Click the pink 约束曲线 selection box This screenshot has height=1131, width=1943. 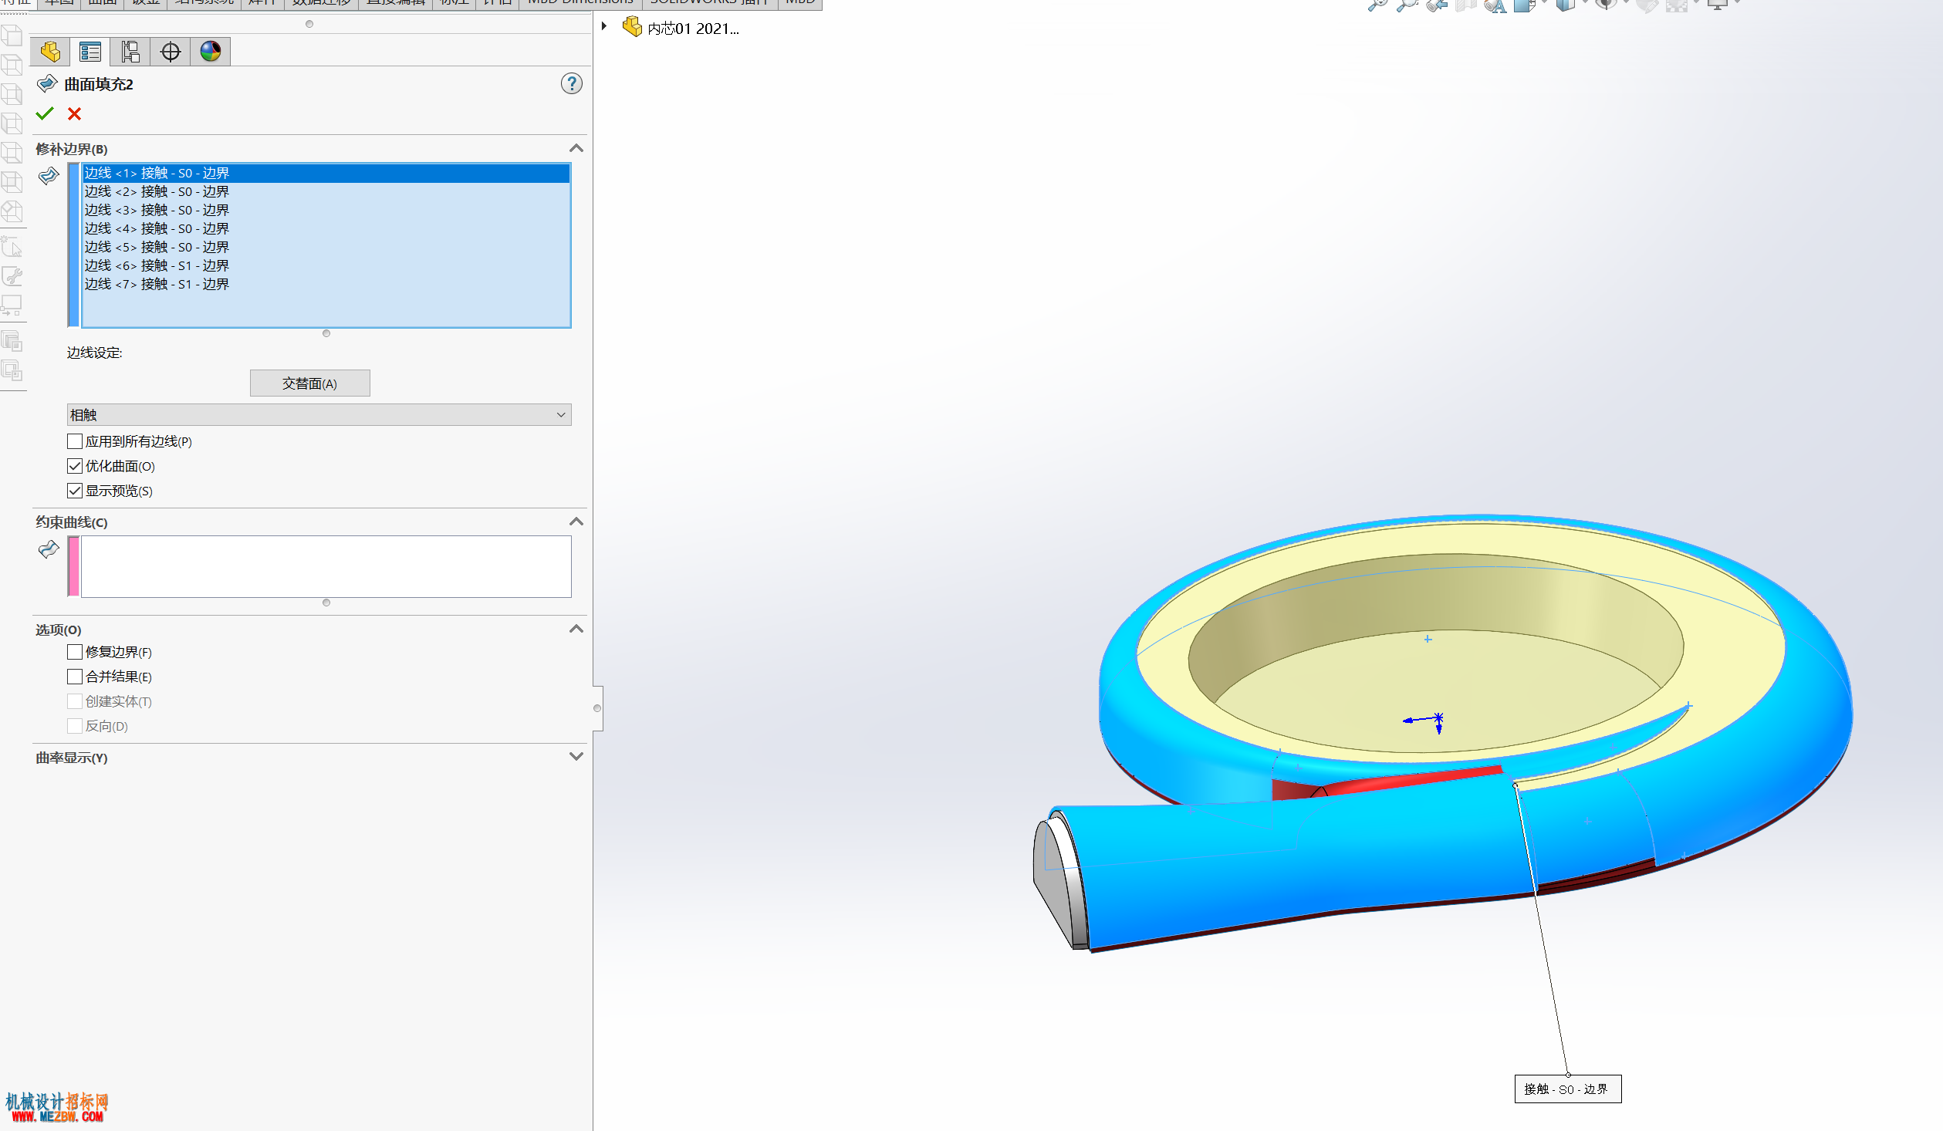click(x=326, y=566)
